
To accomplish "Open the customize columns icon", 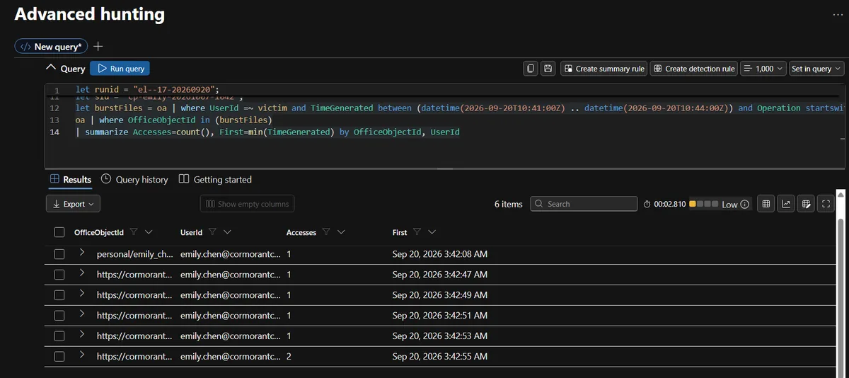I will 805,204.
